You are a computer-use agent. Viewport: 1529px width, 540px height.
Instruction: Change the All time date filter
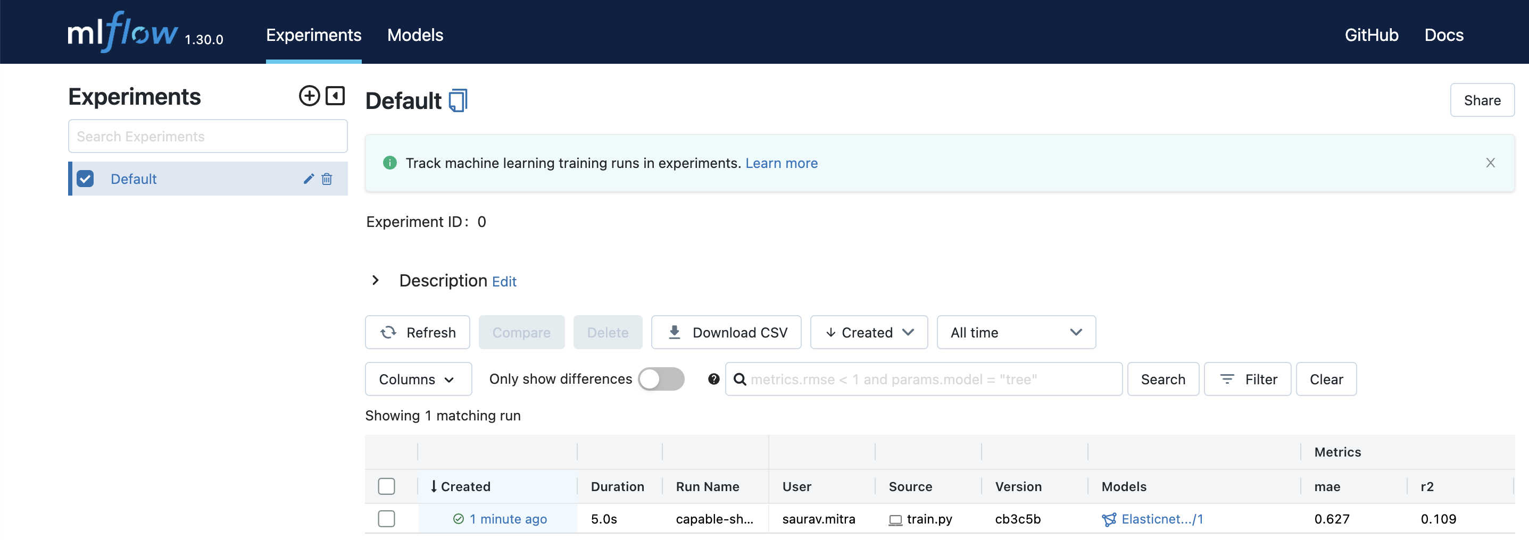[1016, 332]
